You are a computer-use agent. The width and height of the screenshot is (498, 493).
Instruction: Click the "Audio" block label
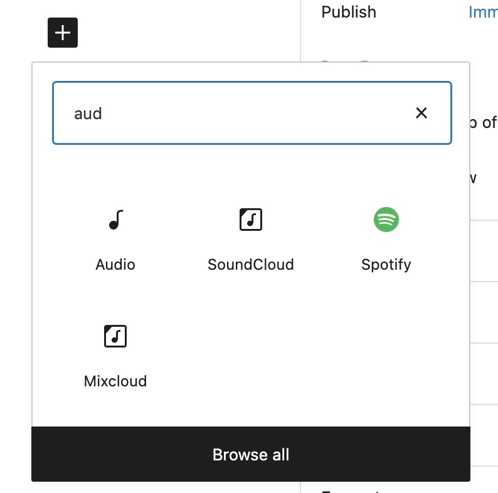click(115, 265)
